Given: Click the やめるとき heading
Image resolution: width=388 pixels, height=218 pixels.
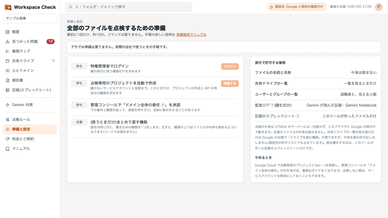Looking at the screenshot, I should coord(263,158).
